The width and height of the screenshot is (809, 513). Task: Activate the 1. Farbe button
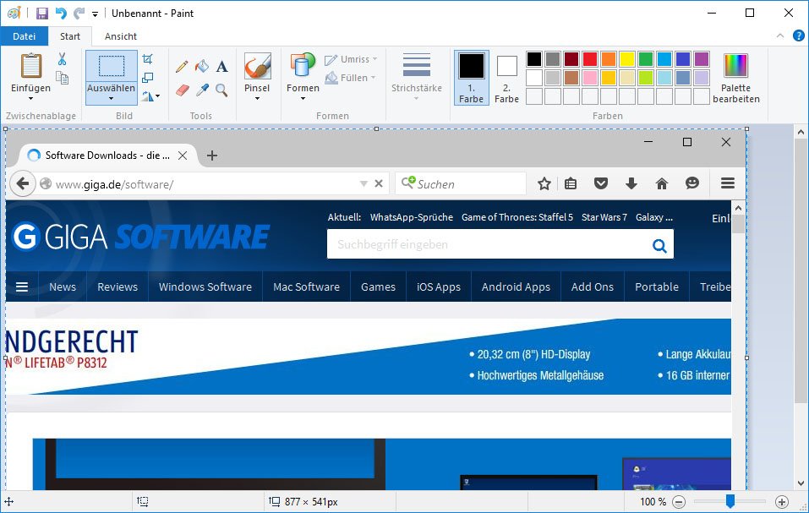472,78
